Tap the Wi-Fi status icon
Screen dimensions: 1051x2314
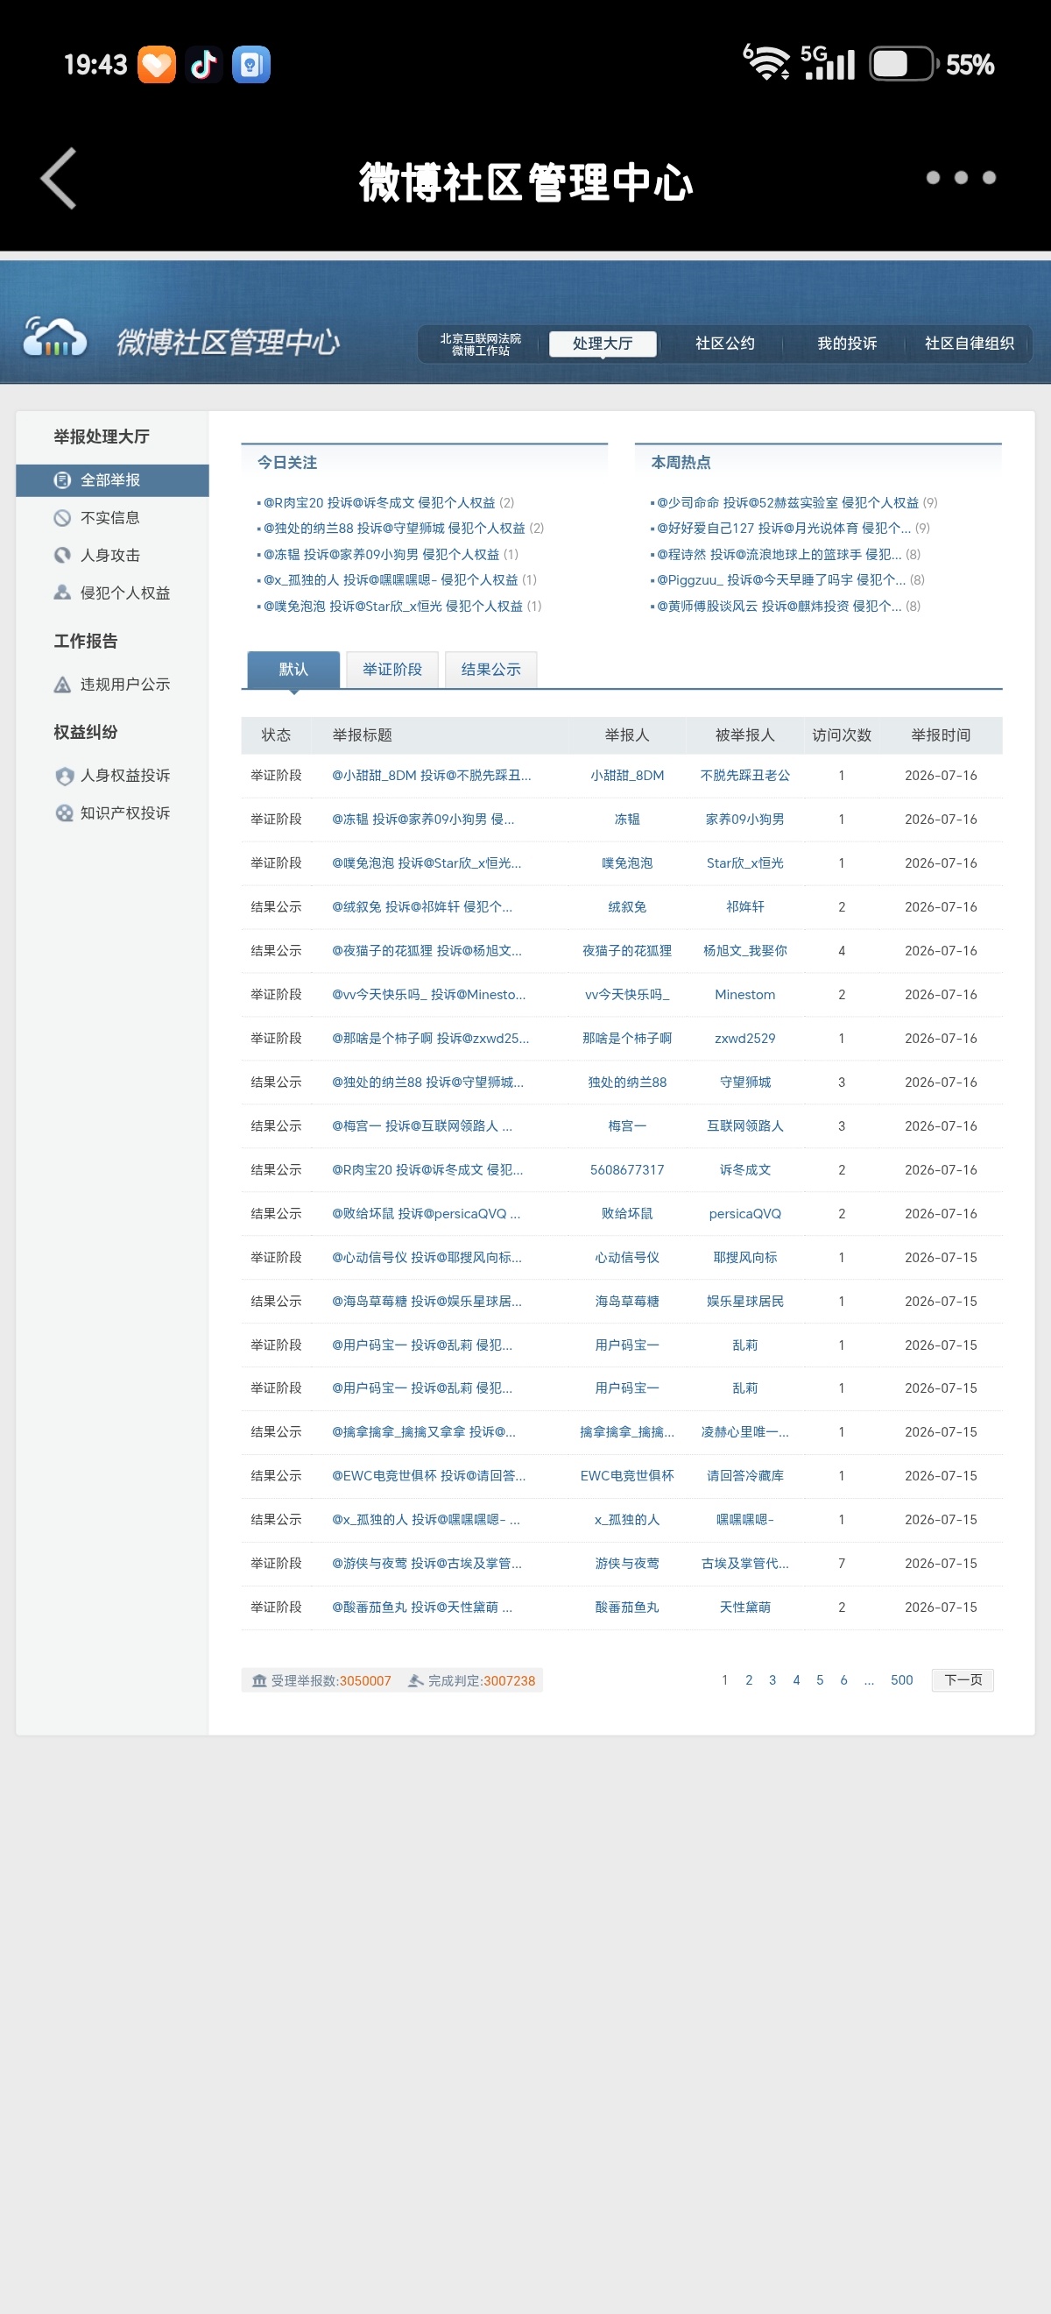[767, 63]
